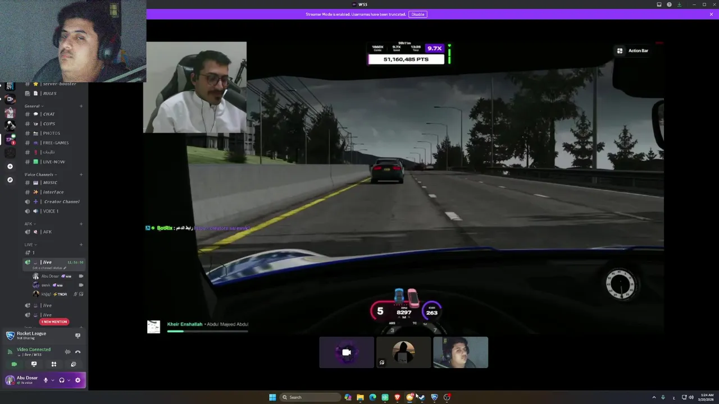
Task: Open the soundboard button
Action: [74, 364]
